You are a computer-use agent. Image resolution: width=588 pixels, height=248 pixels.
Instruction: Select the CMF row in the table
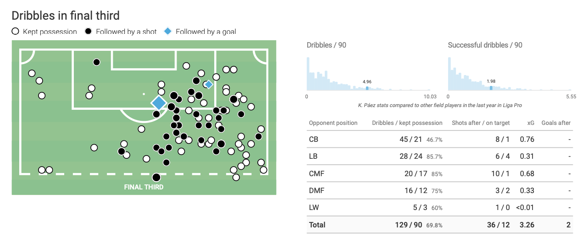(x=316, y=173)
